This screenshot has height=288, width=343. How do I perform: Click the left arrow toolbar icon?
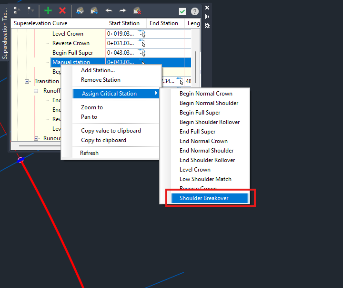[x=109, y=10]
